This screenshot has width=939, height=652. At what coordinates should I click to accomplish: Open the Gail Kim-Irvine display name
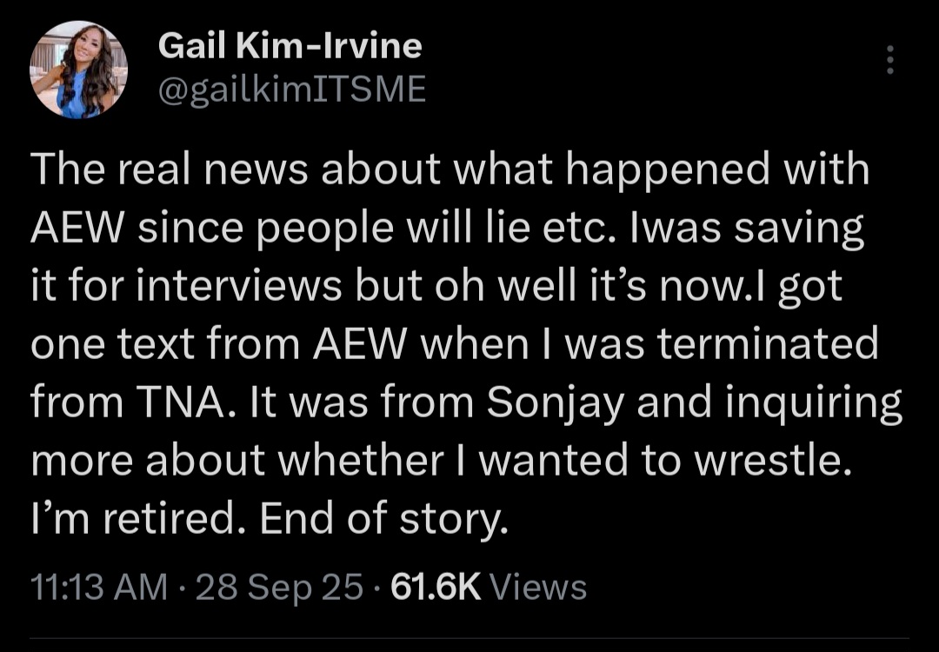point(290,46)
